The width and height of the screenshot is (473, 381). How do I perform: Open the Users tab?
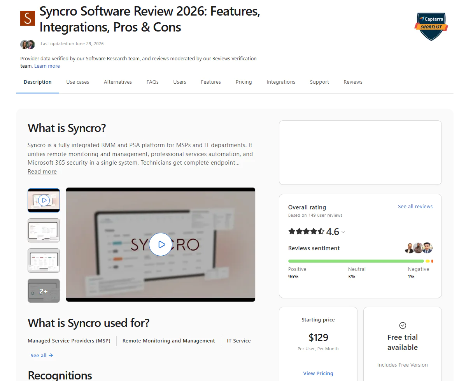(180, 82)
